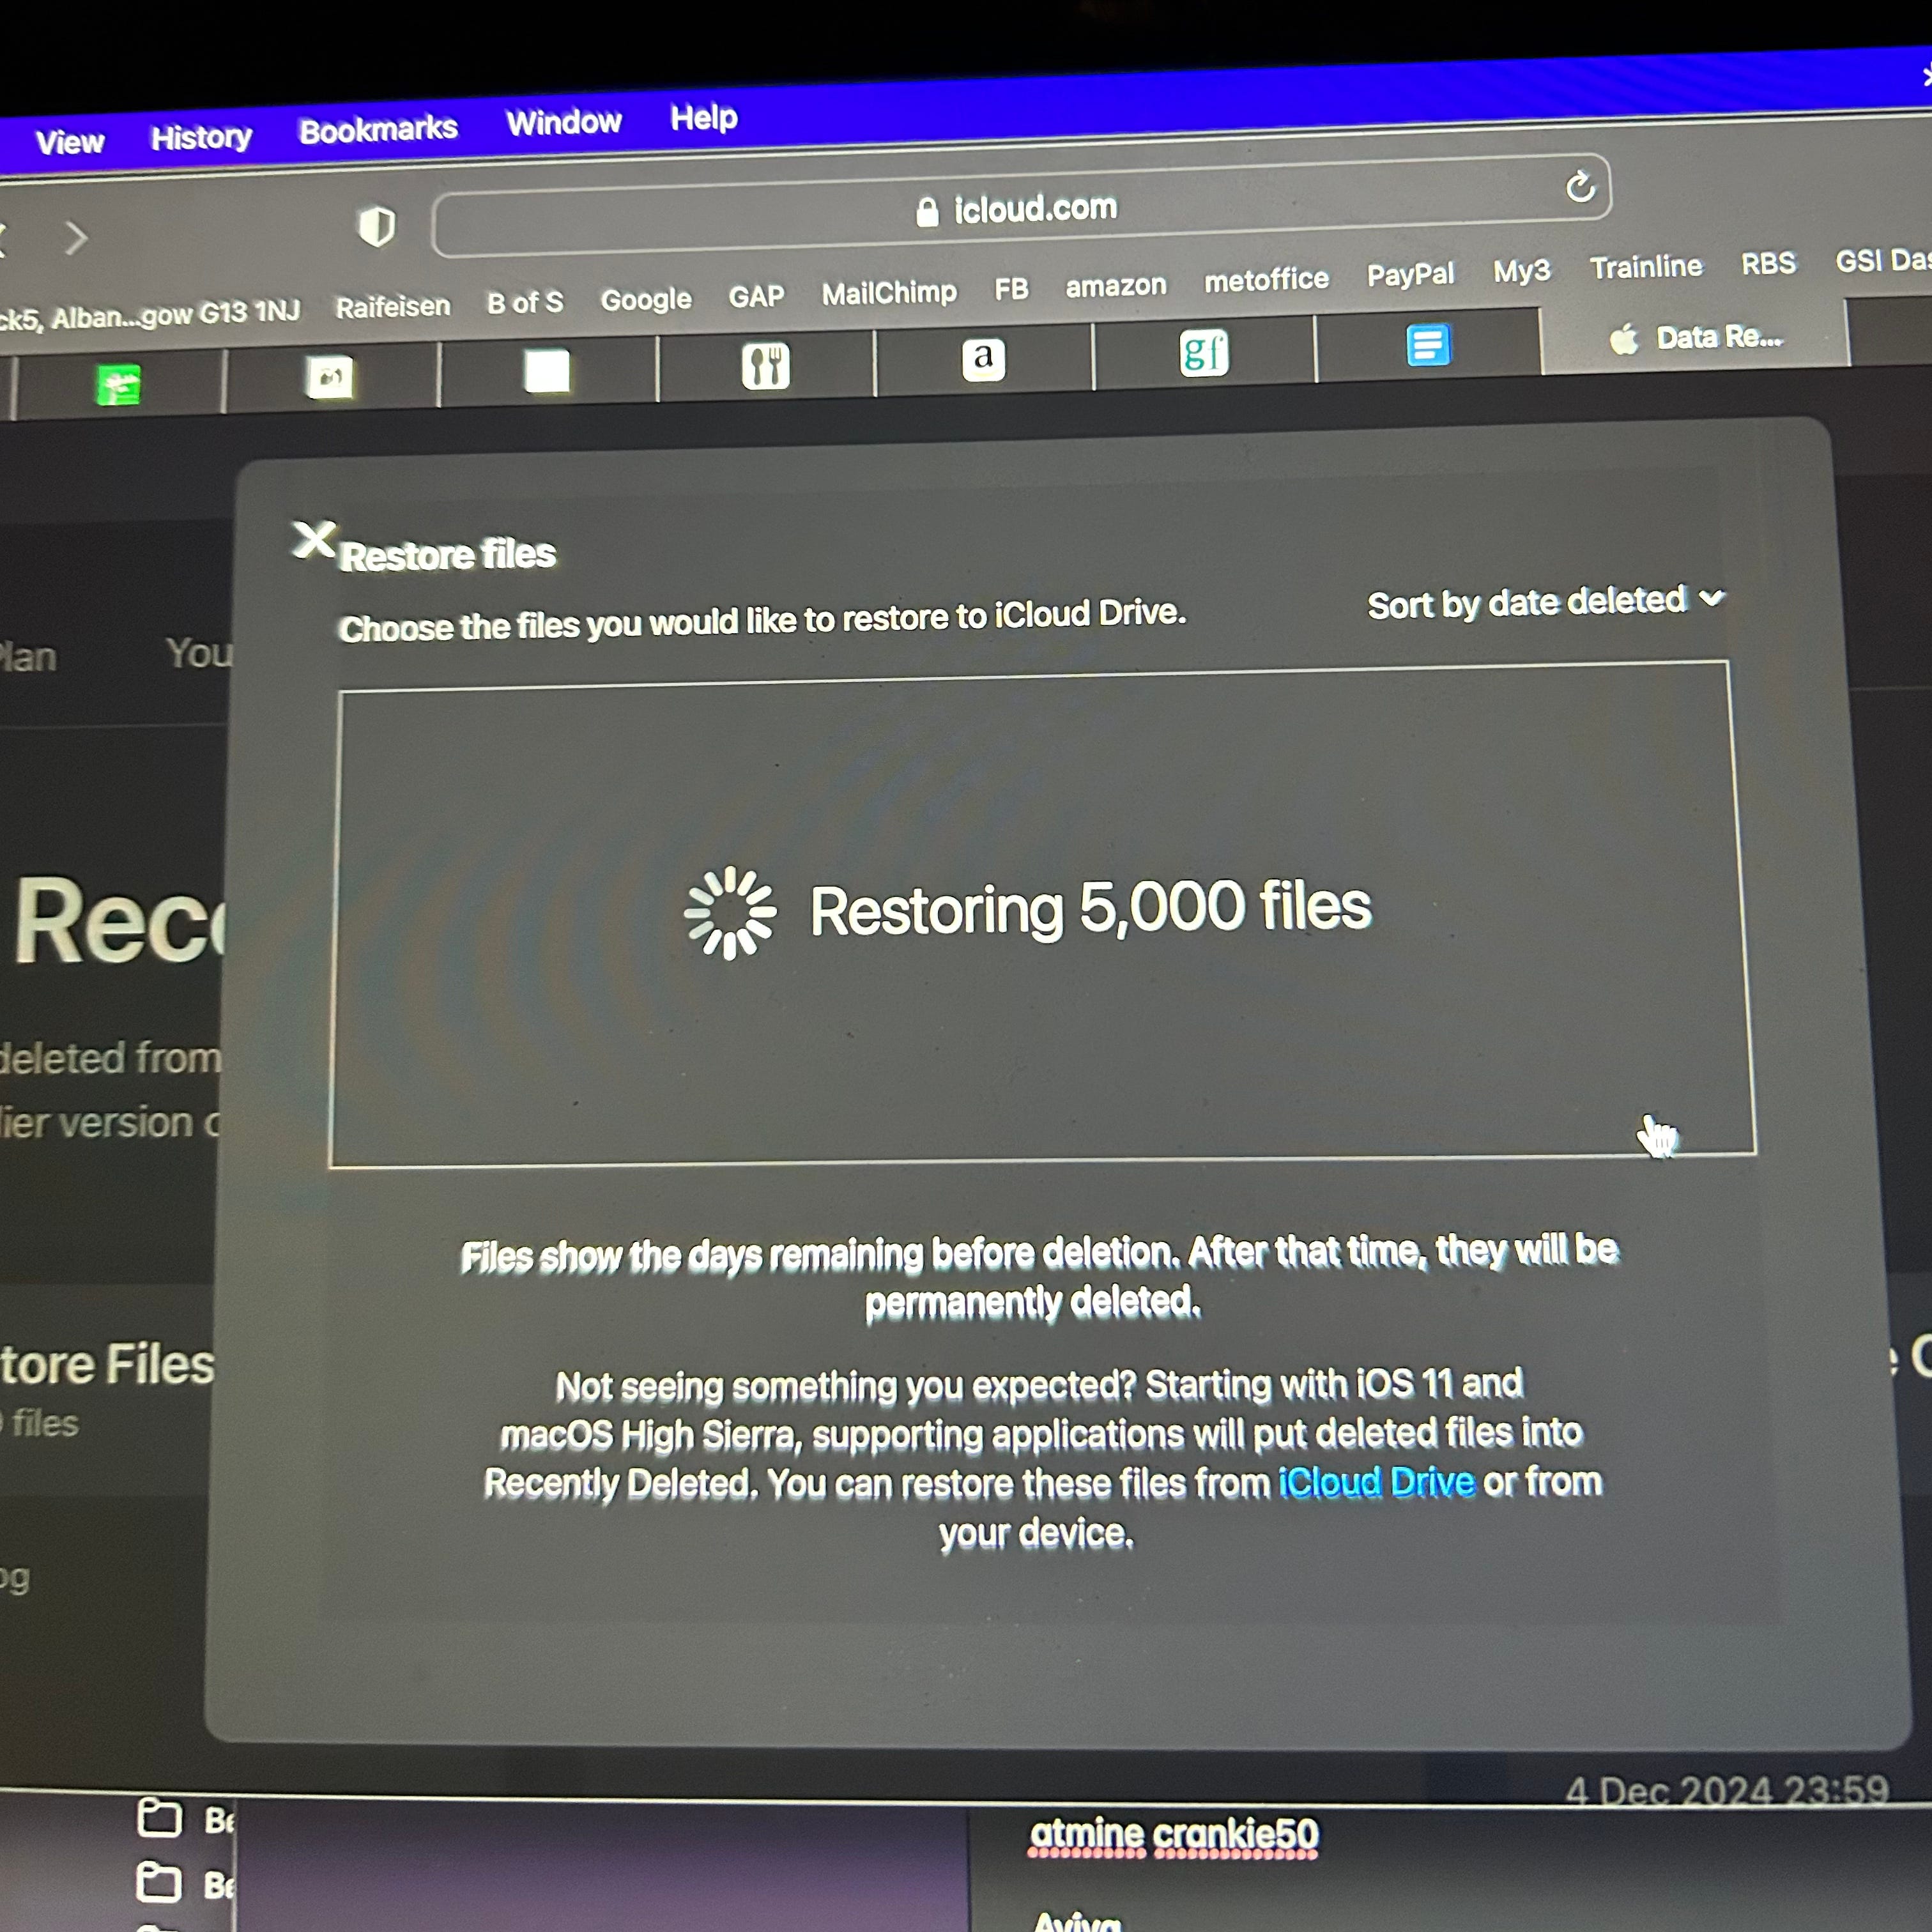Click the privacy shield icon
Image resolution: width=1932 pixels, height=1932 pixels.
point(377,227)
